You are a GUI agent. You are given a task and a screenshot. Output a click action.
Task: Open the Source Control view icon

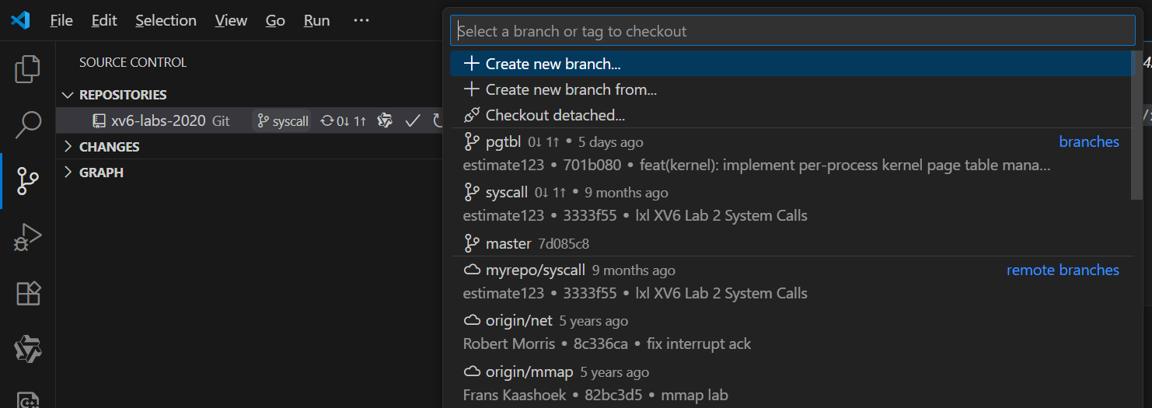(x=28, y=180)
